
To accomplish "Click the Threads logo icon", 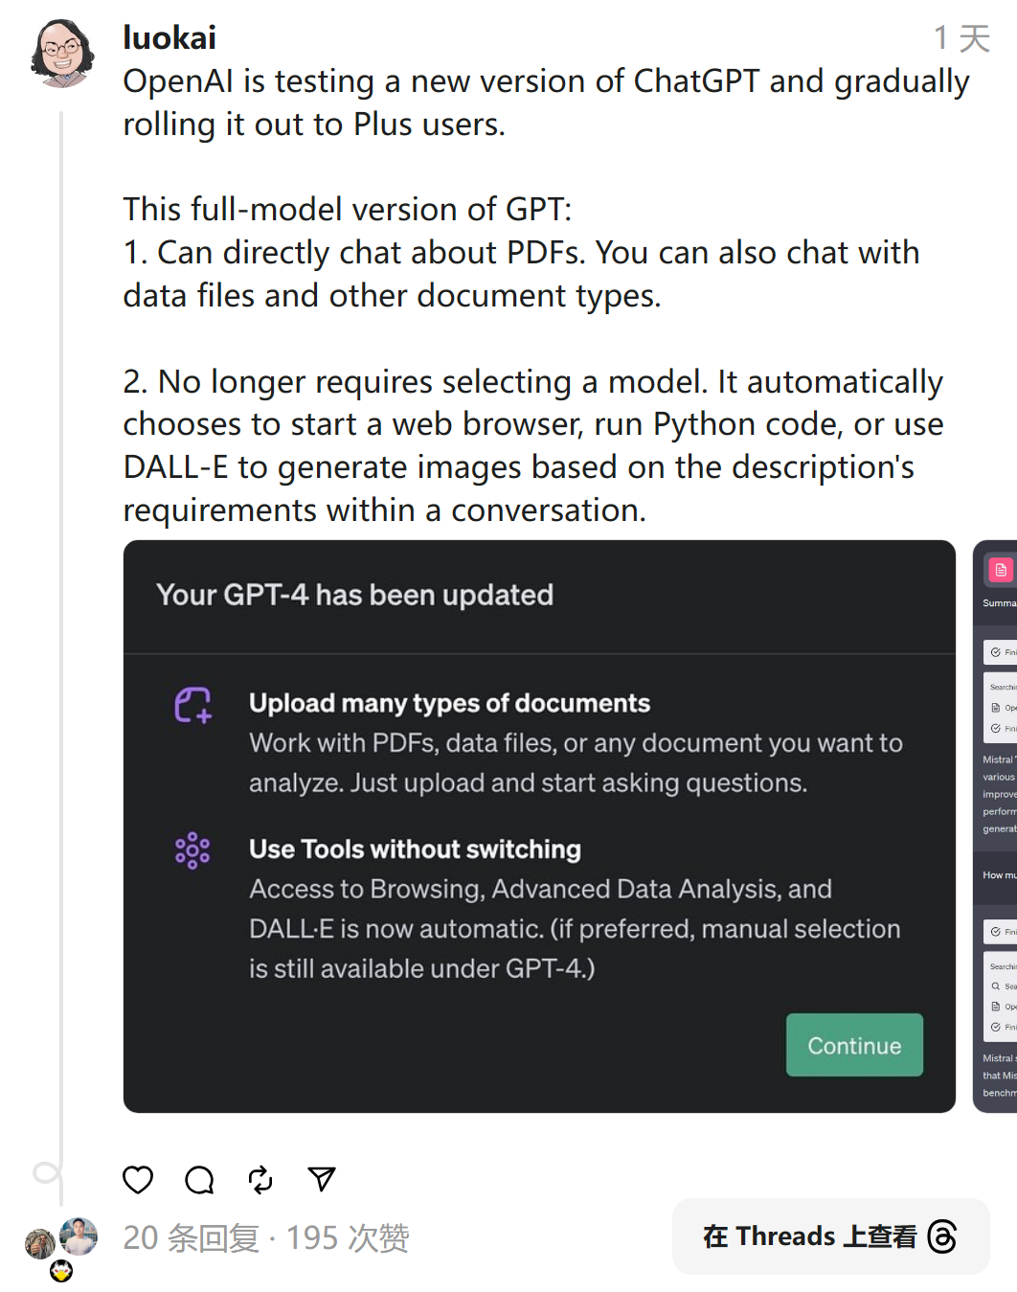I will pyautogui.click(x=942, y=1236).
